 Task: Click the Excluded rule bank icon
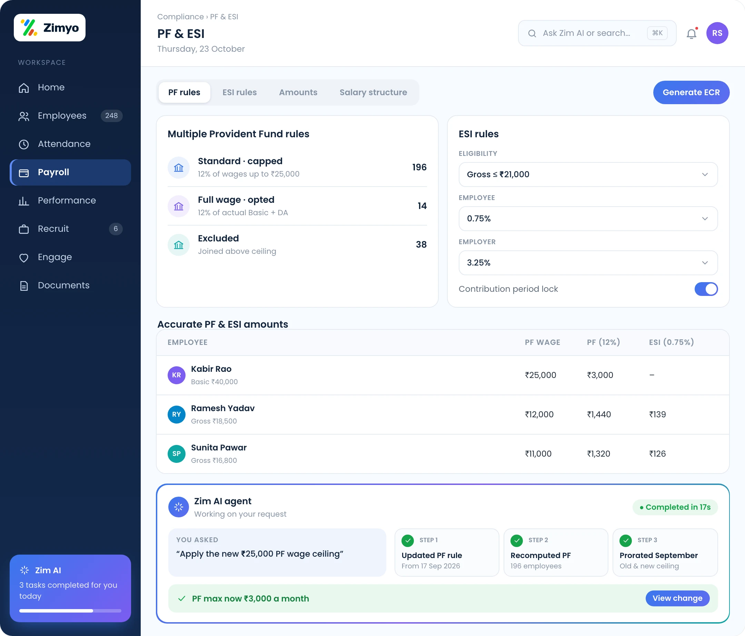(x=179, y=245)
